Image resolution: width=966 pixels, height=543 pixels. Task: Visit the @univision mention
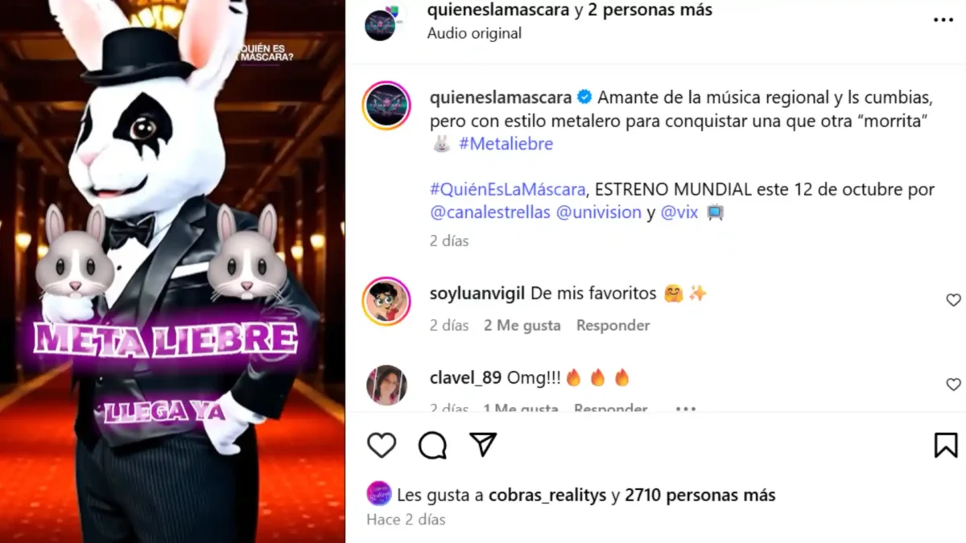click(x=599, y=212)
